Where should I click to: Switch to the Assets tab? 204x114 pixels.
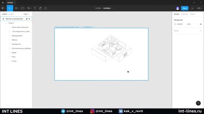pos(11,14)
